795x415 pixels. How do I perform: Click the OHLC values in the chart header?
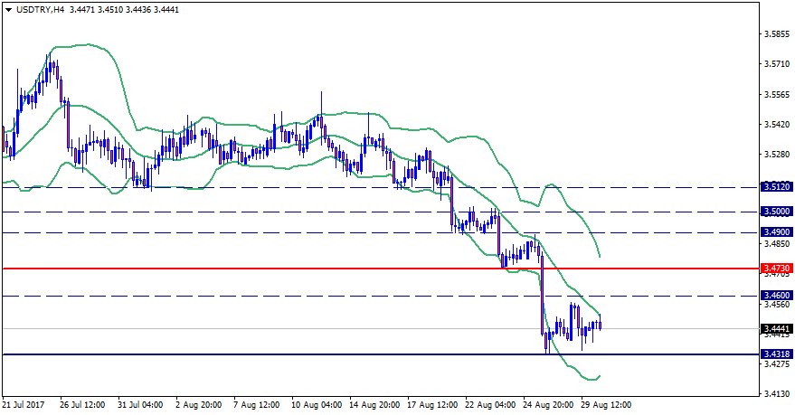point(112,9)
